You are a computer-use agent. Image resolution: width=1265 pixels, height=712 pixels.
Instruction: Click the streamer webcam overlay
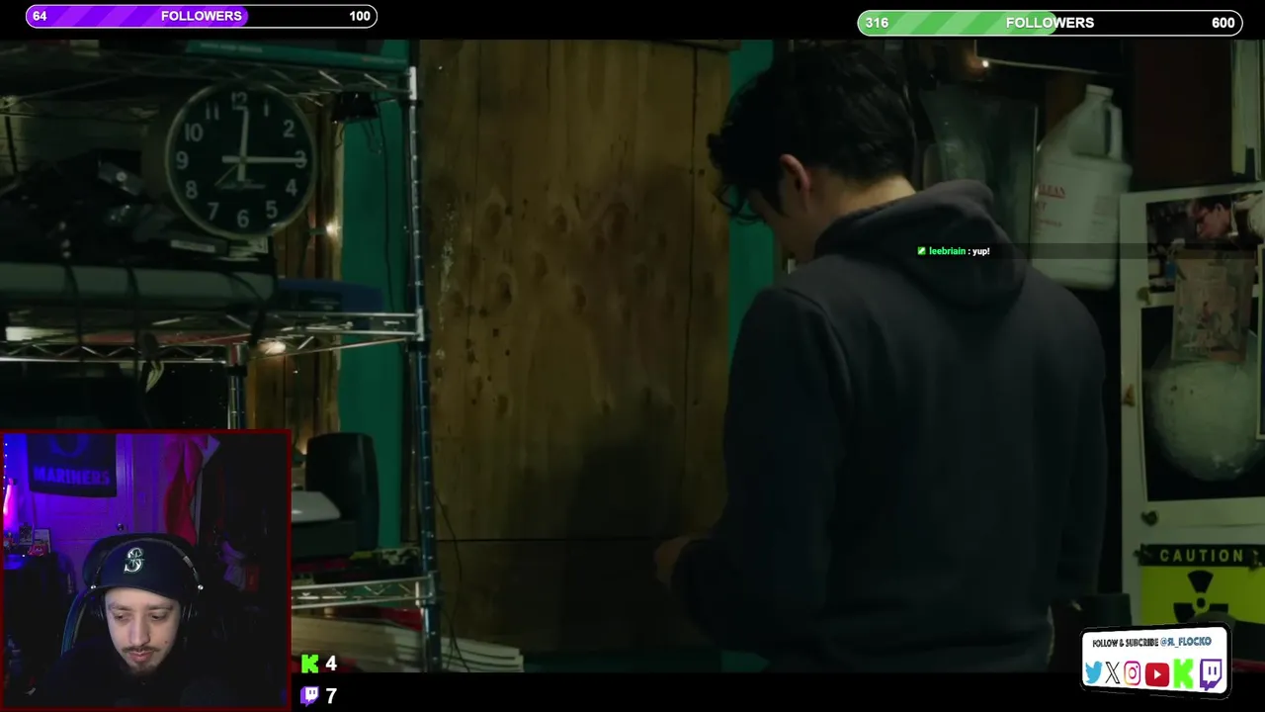coord(145,571)
